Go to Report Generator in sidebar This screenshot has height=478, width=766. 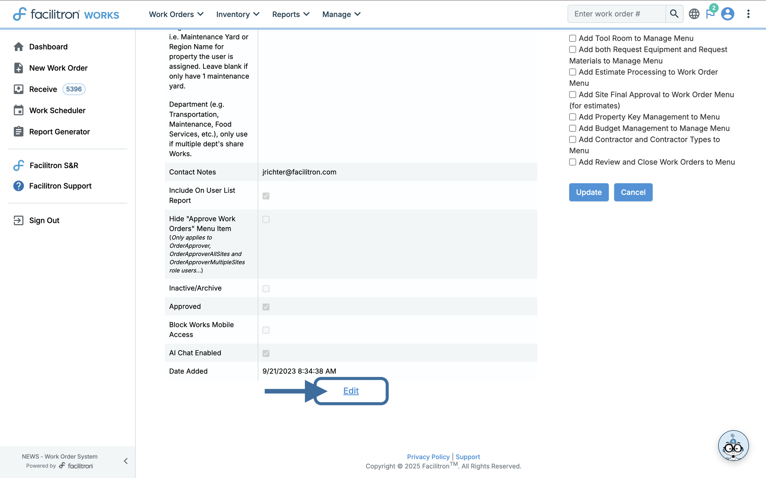click(59, 131)
